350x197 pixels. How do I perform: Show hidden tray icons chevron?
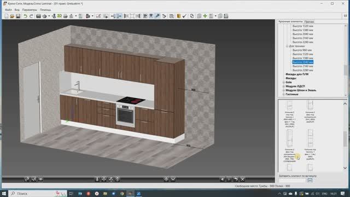click(x=279, y=193)
